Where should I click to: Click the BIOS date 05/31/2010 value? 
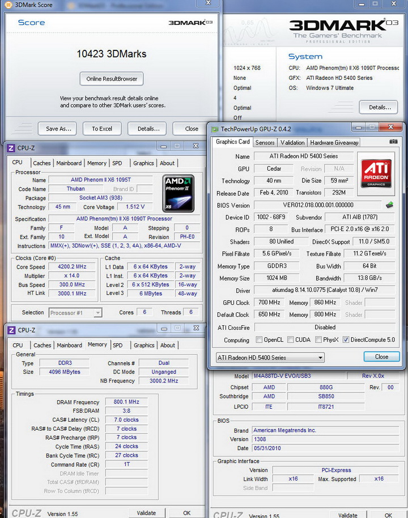pyautogui.click(x=325, y=448)
